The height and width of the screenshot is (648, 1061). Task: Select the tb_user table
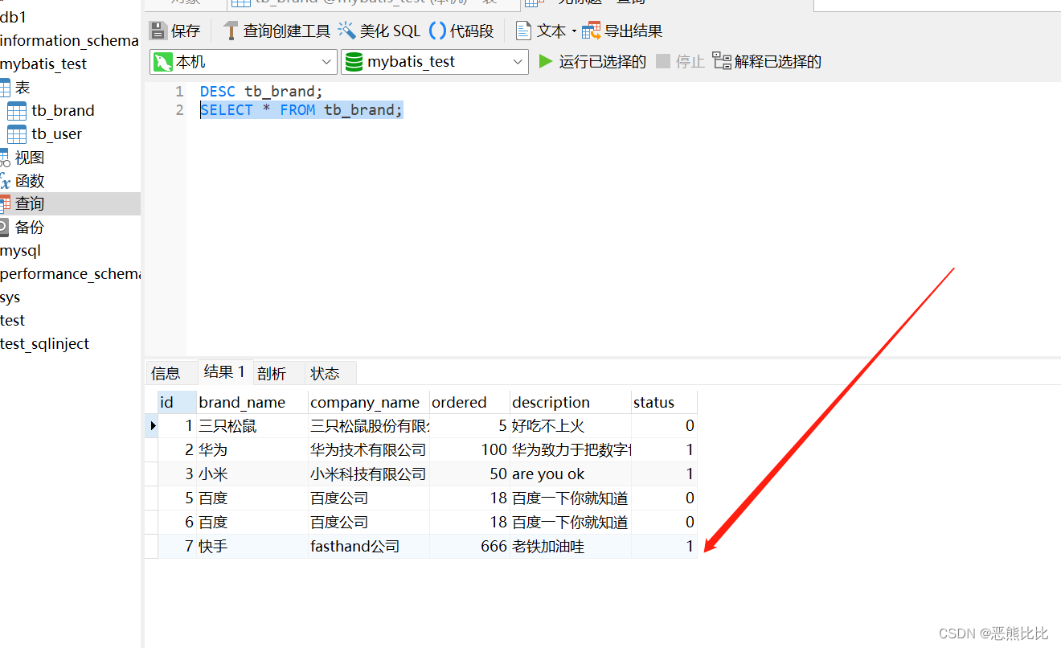(x=56, y=133)
